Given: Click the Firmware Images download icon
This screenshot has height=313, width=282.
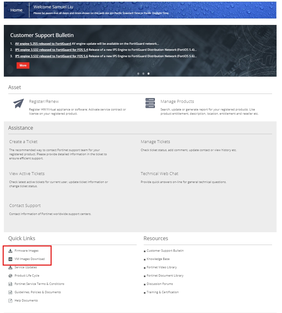Looking at the screenshot, I should (10, 251).
